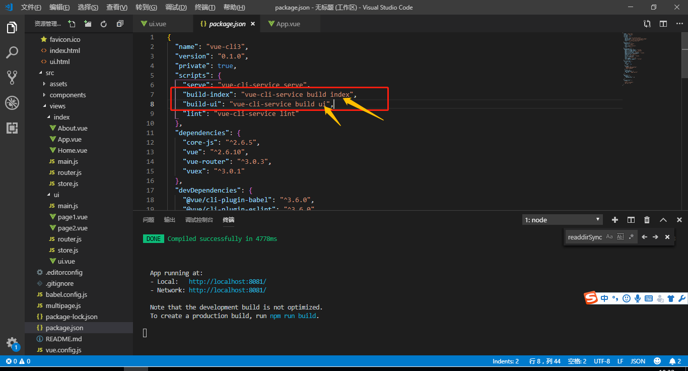
Task: Open changes compare icon in editor toolbar
Action: click(x=647, y=24)
